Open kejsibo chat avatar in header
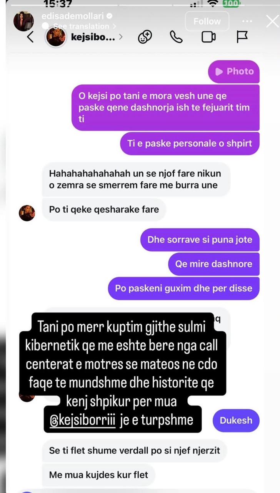The width and height of the screenshot is (280, 493). (56, 37)
